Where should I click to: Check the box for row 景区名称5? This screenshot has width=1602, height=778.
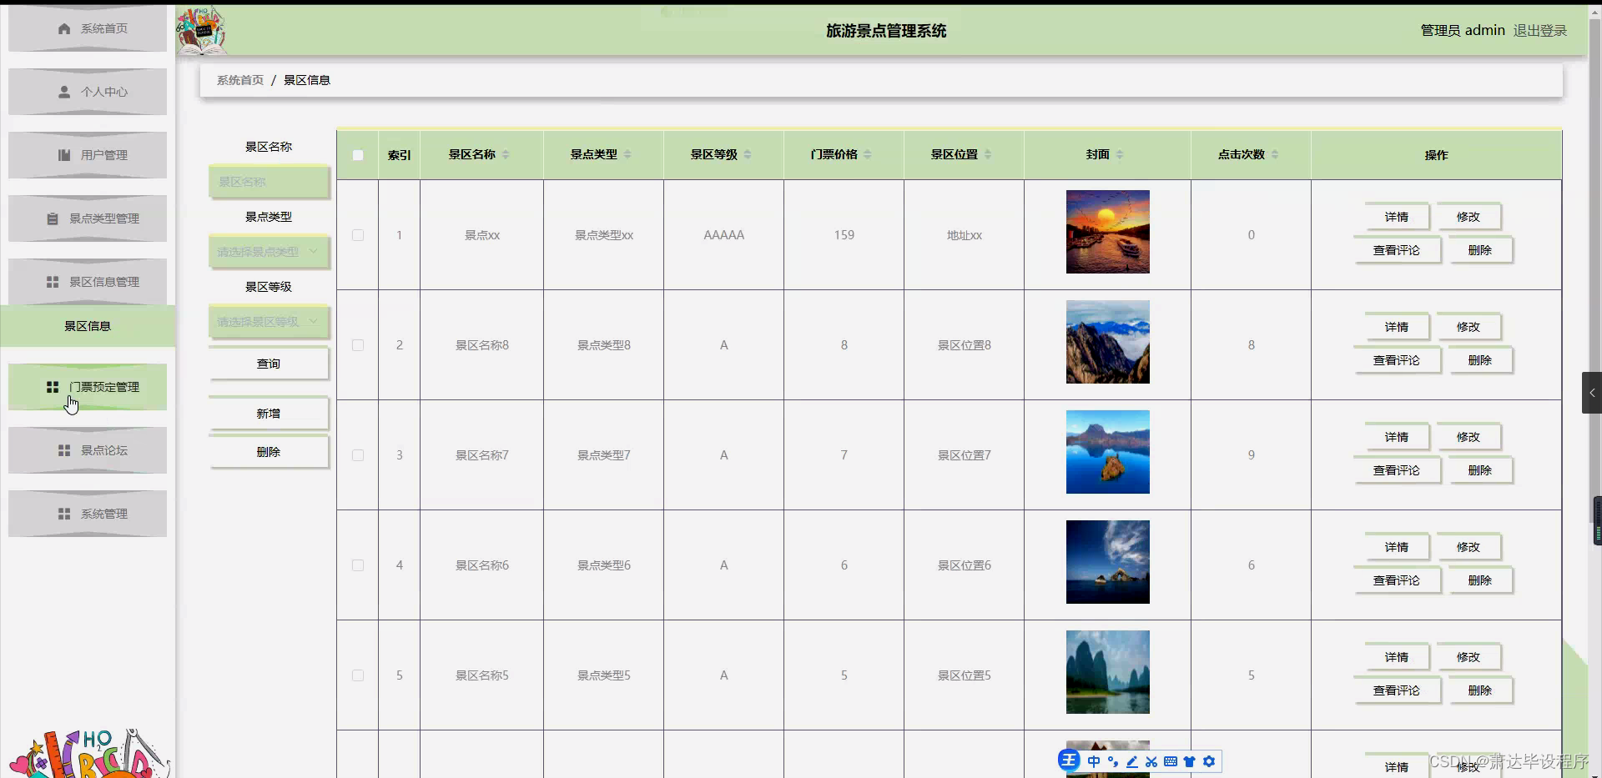358,675
